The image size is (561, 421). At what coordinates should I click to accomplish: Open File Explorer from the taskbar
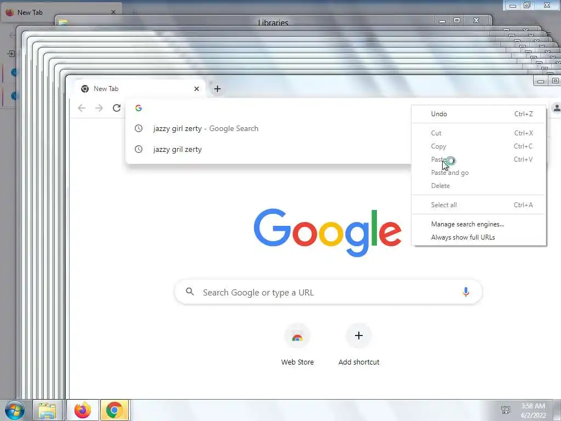(48, 410)
